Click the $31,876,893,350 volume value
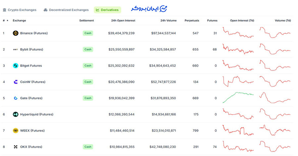Screen dimensions: 298x156 pyautogui.click(x=163, y=98)
